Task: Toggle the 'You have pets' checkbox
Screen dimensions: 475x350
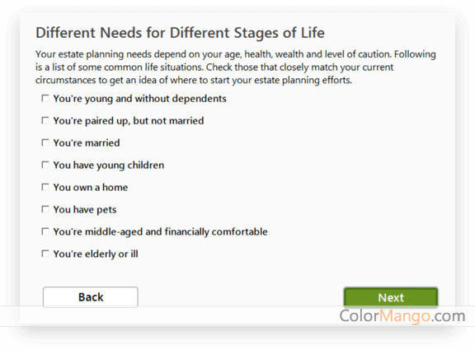Action: click(45, 209)
